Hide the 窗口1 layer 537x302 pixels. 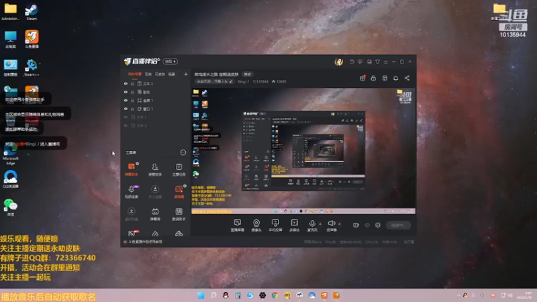[x=126, y=109]
